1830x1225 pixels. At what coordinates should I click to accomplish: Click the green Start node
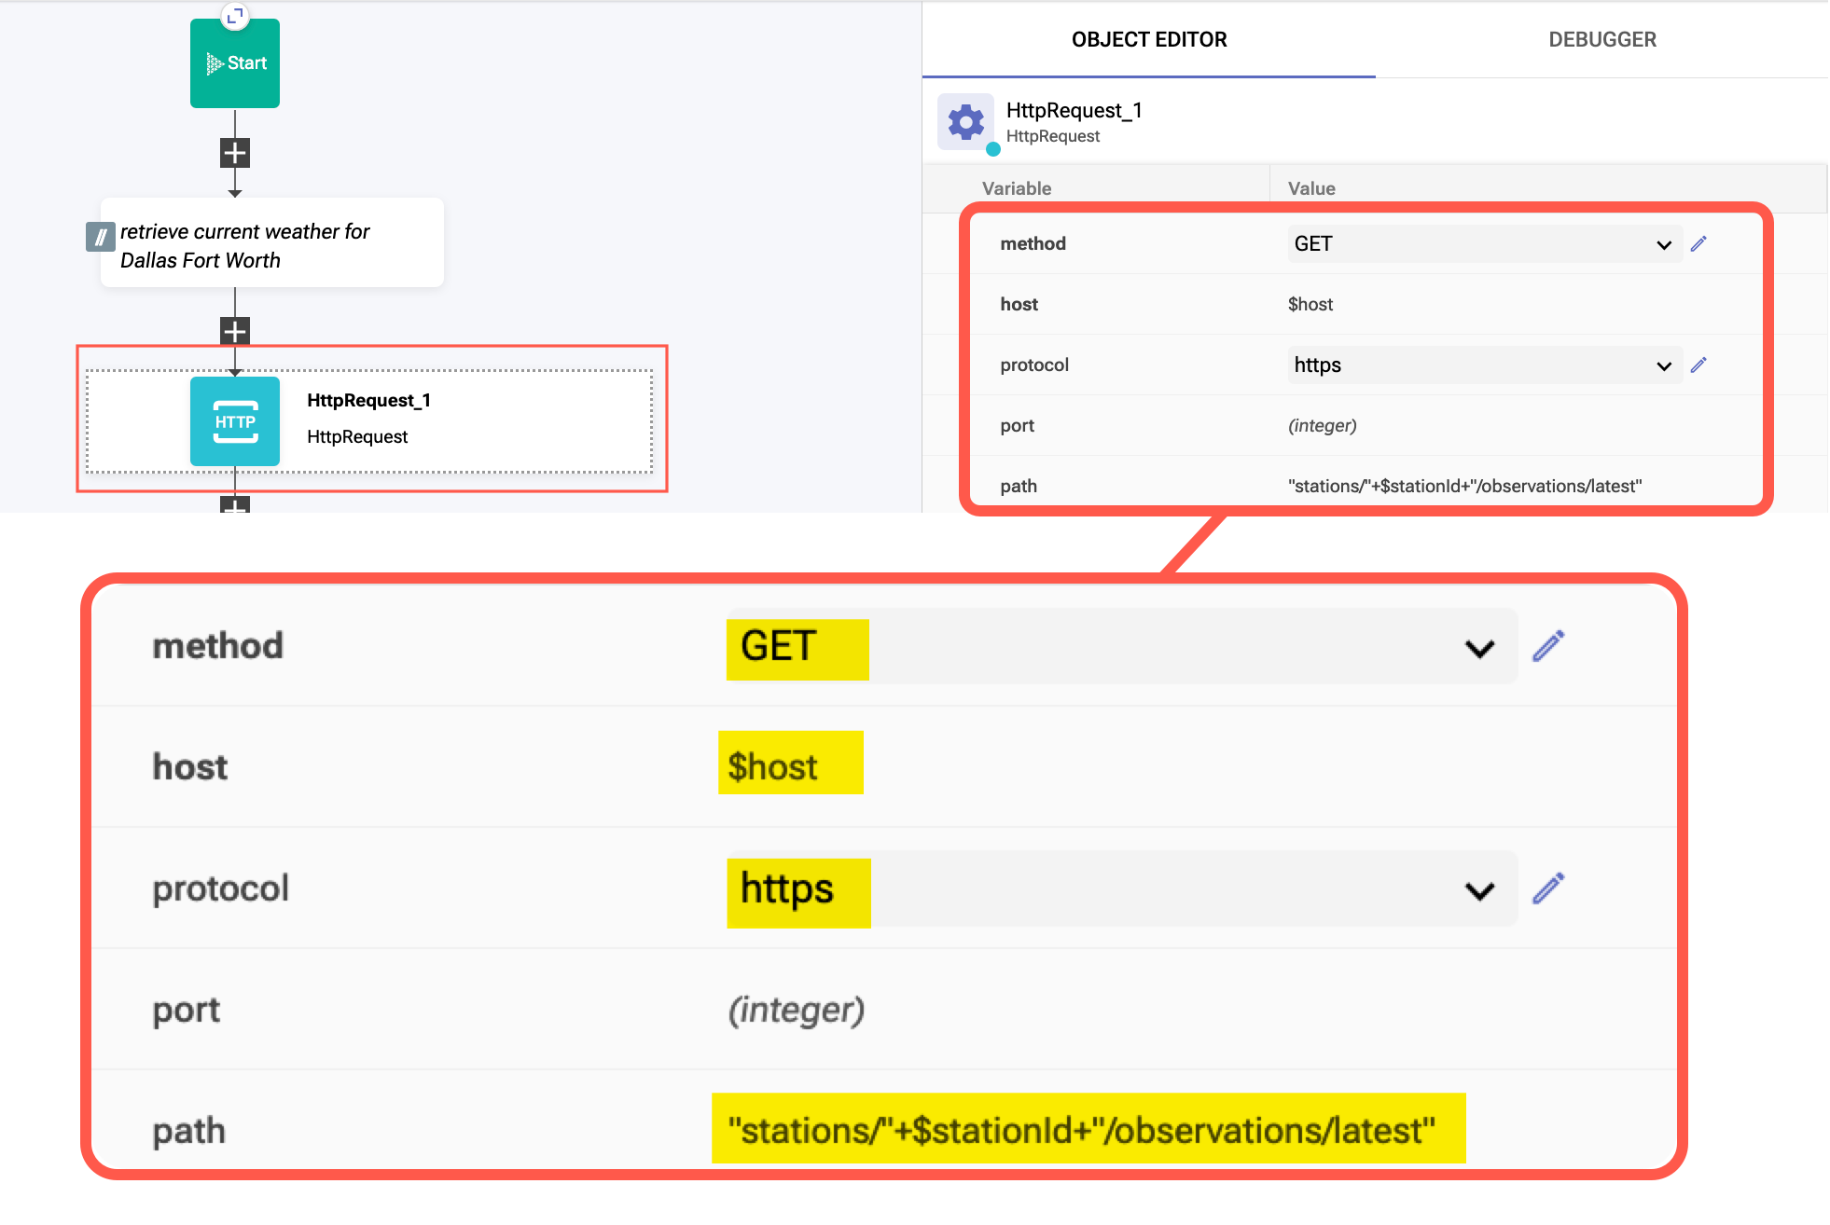click(235, 63)
